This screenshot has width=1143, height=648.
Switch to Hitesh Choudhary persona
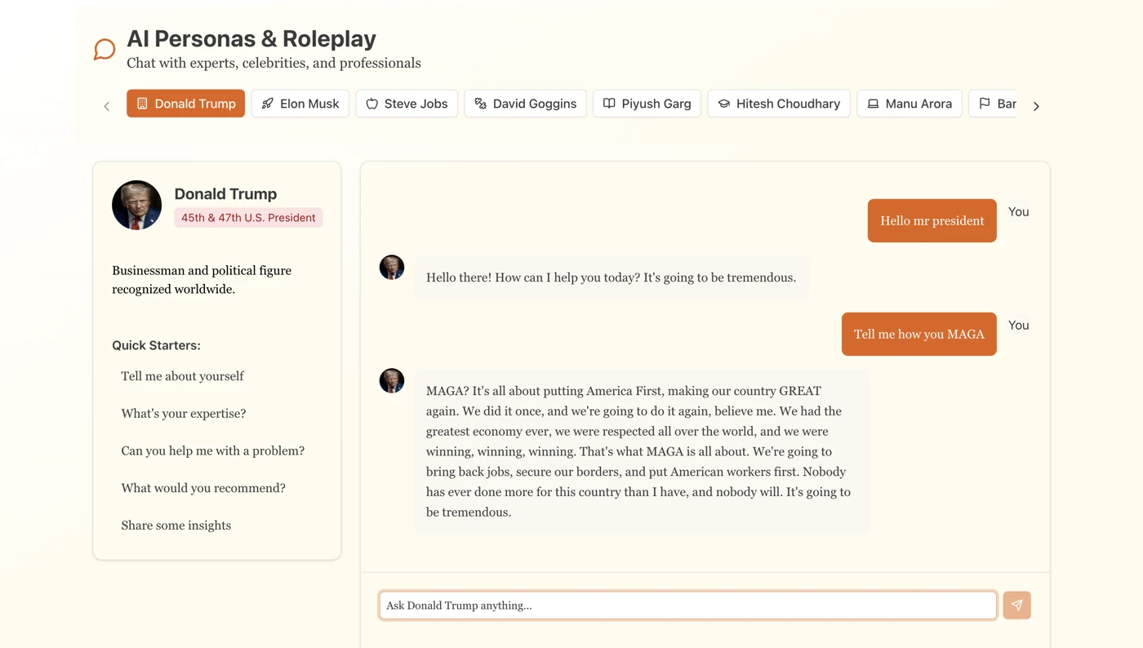click(x=779, y=104)
